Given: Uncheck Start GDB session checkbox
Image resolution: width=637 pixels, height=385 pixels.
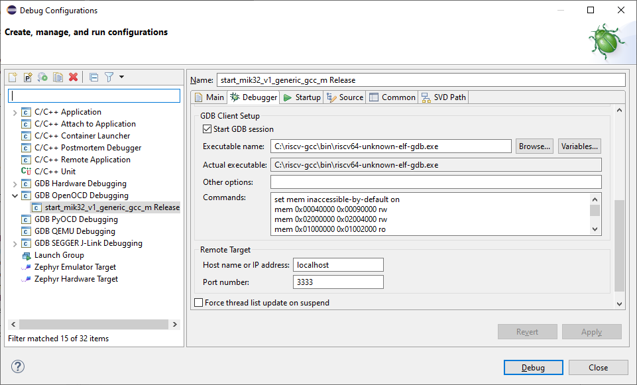Looking at the screenshot, I should tap(207, 129).
